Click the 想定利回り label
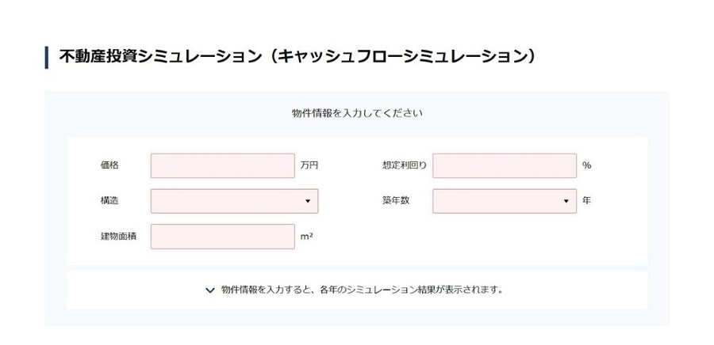 [x=404, y=165]
